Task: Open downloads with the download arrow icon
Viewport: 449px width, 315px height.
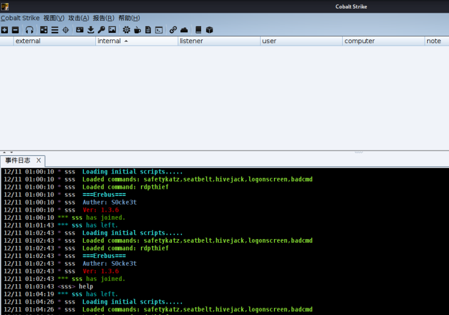Action: click(91, 30)
